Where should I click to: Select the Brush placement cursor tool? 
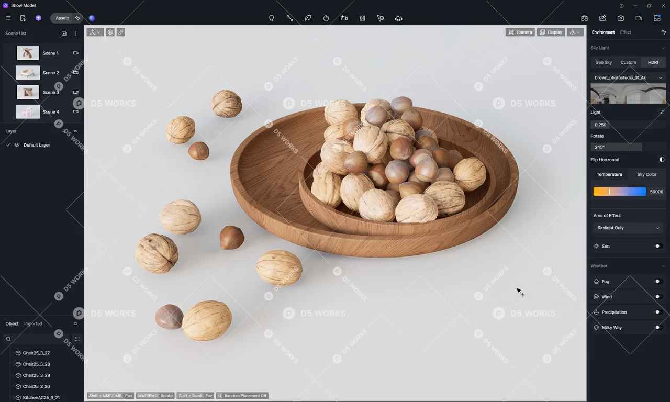click(x=381, y=18)
